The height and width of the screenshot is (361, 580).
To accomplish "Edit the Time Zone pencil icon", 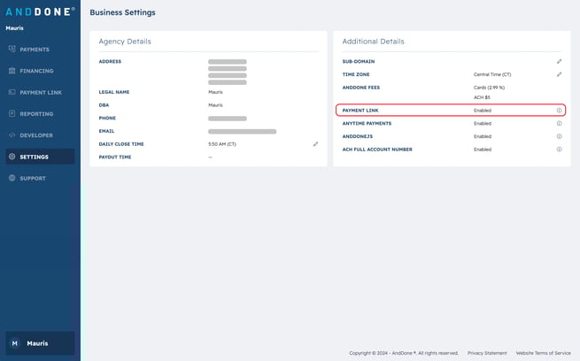I will 559,74.
